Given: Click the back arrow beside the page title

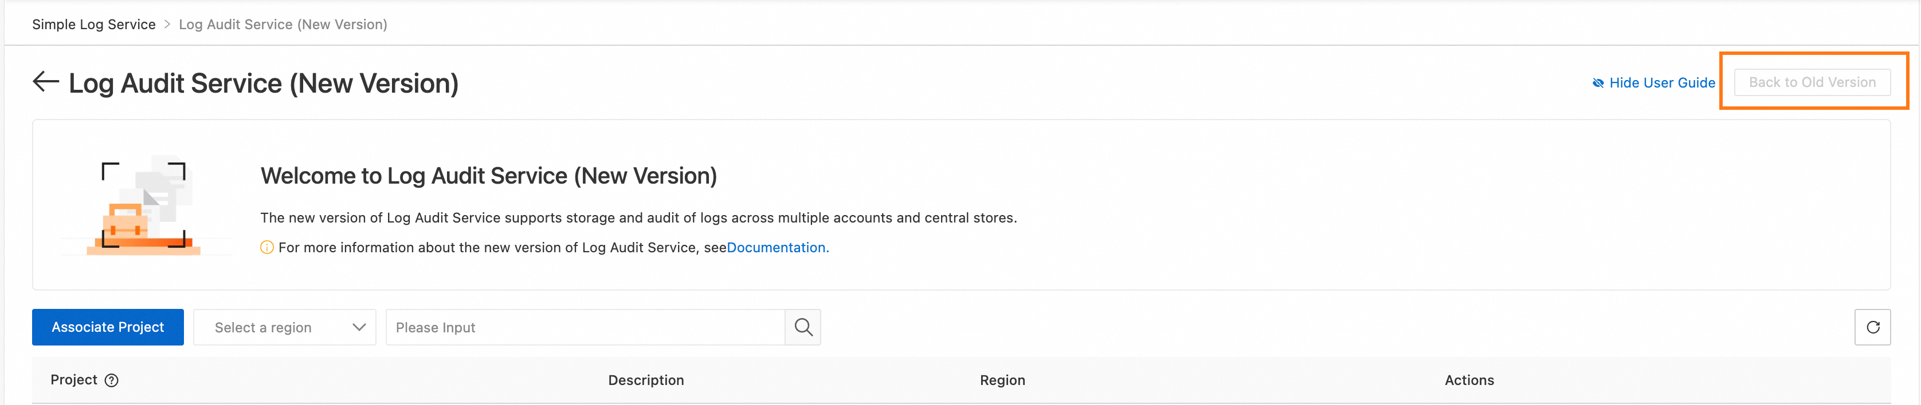Looking at the screenshot, I should tap(45, 82).
